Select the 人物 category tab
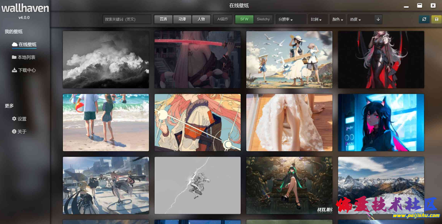This screenshot has height=224, width=442. click(201, 19)
